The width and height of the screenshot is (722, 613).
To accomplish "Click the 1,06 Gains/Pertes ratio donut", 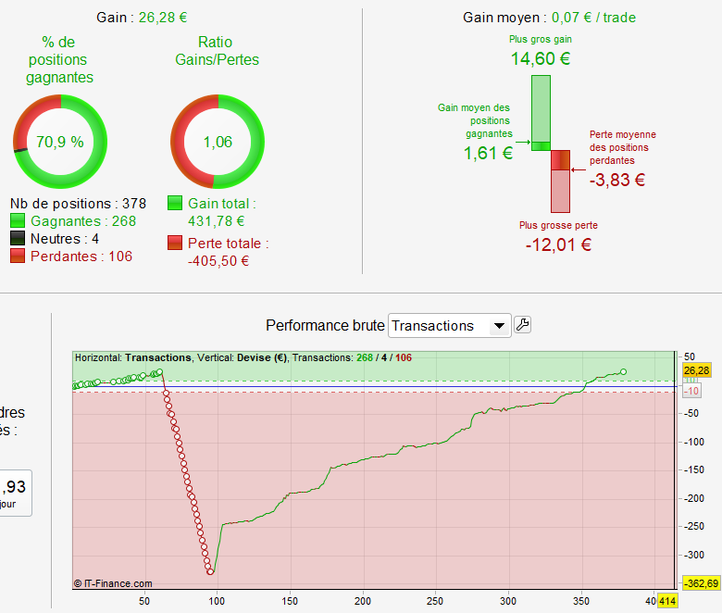I will (218, 142).
